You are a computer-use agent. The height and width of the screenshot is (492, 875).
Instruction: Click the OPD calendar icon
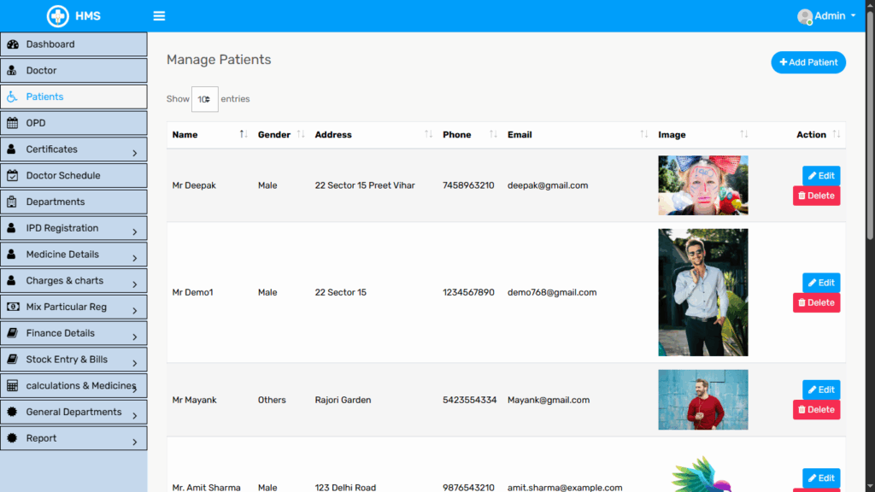pos(12,123)
